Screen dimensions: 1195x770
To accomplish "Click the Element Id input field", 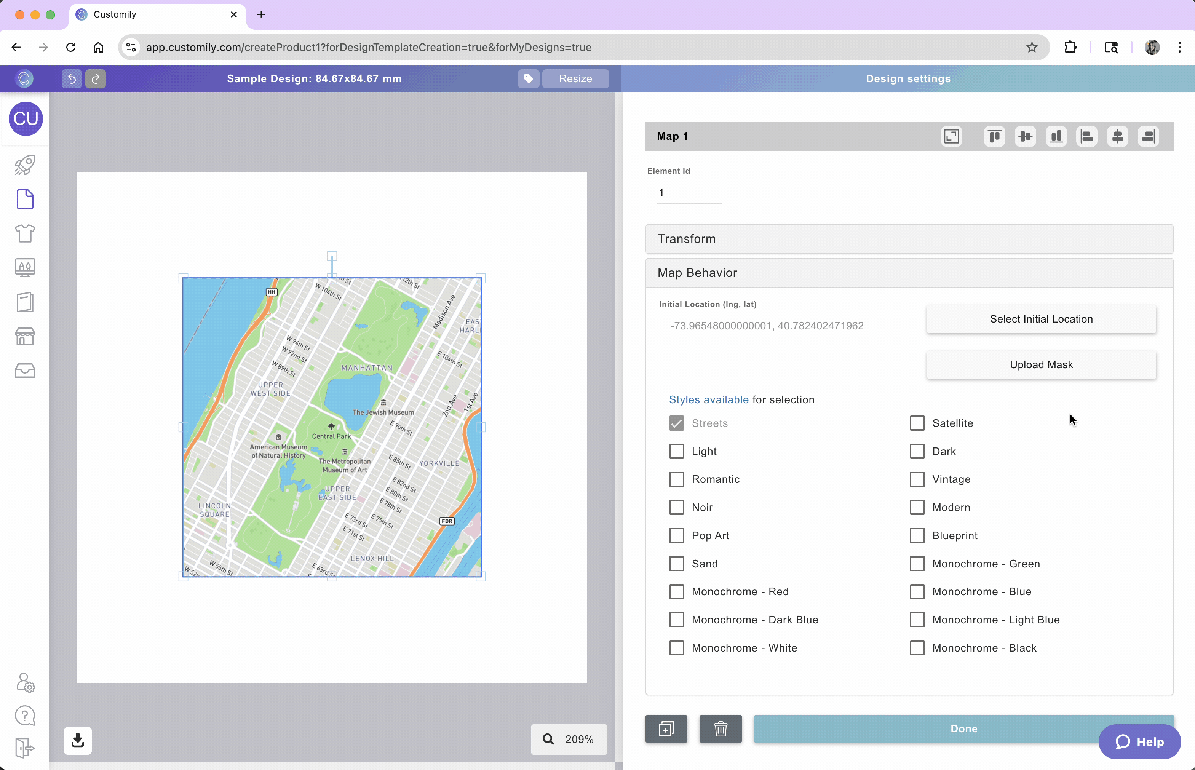I will coord(689,193).
